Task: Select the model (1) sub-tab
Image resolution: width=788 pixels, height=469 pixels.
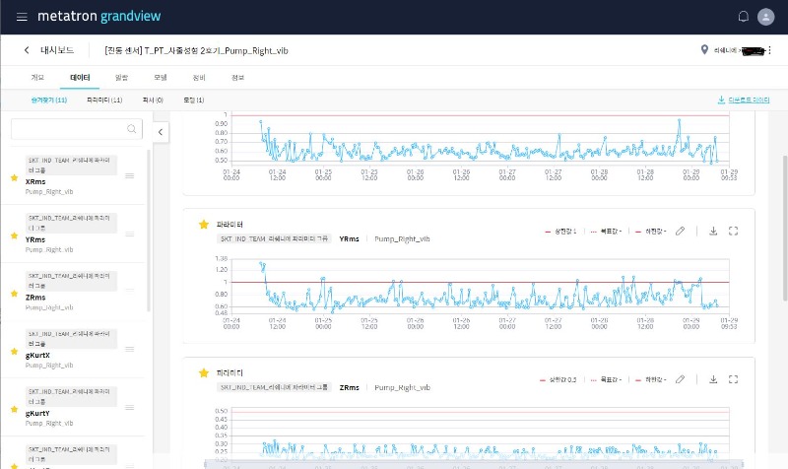Action: (x=193, y=100)
